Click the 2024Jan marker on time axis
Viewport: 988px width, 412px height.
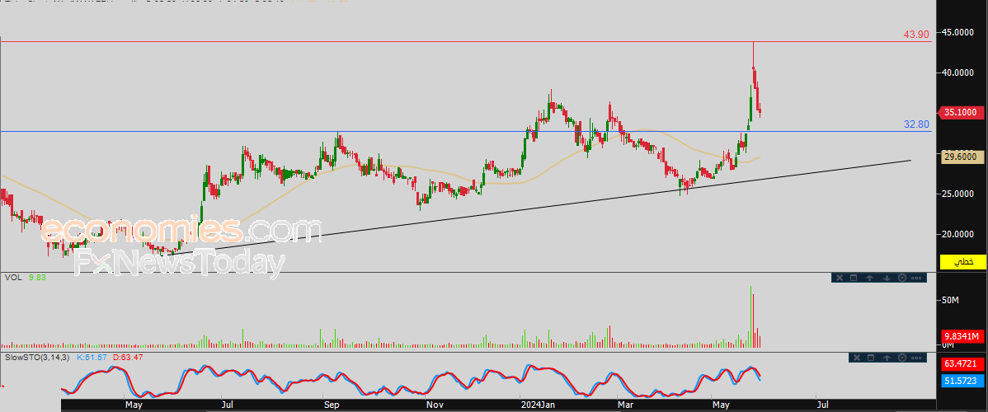(538, 404)
